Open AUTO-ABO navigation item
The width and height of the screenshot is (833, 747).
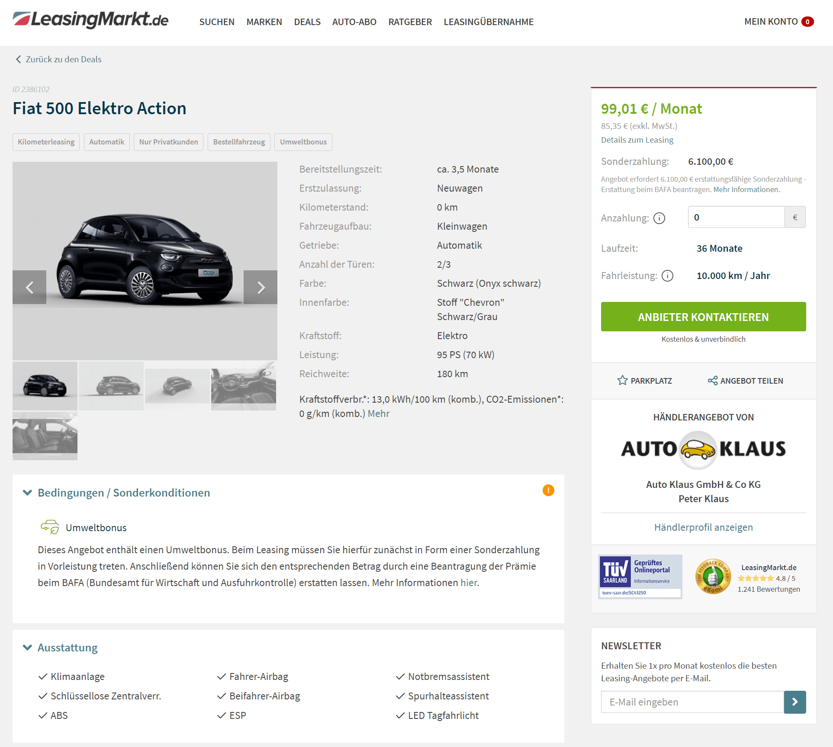[354, 22]
